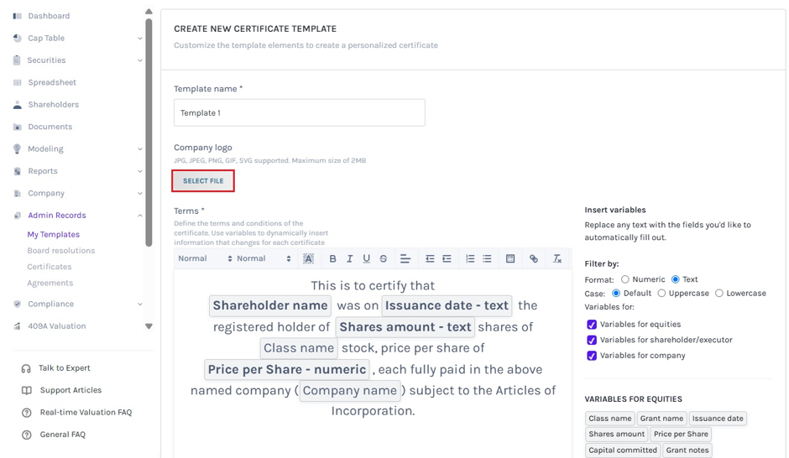789x458 pixels.
Task: Expand the Reports sidebar section
Action: 140,171
